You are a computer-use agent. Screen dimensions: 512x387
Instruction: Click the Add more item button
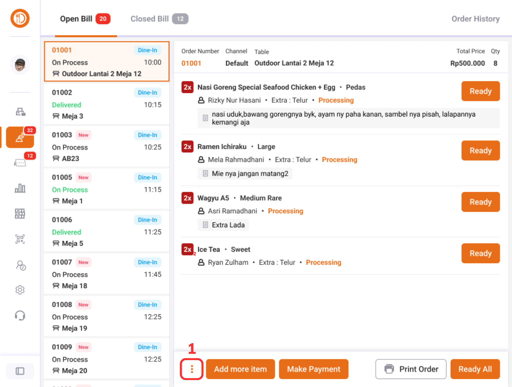pyautogui.click(x=240, y=369)
